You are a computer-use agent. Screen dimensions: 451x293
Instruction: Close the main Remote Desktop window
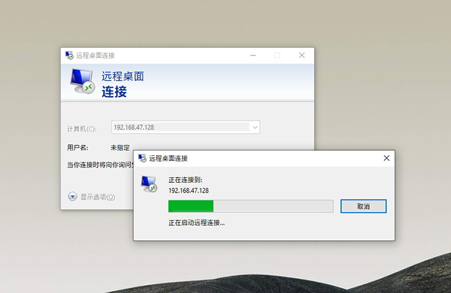pyautogui.click(x=302, y=55)
